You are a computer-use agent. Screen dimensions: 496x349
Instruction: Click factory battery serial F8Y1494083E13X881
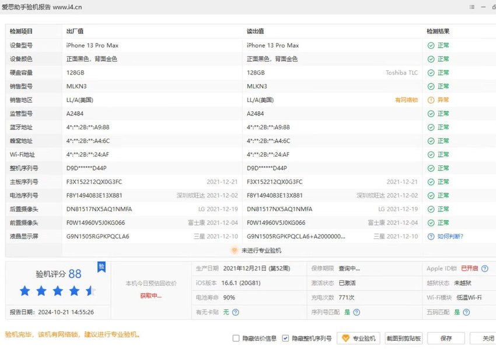click(x=95, y=196)
